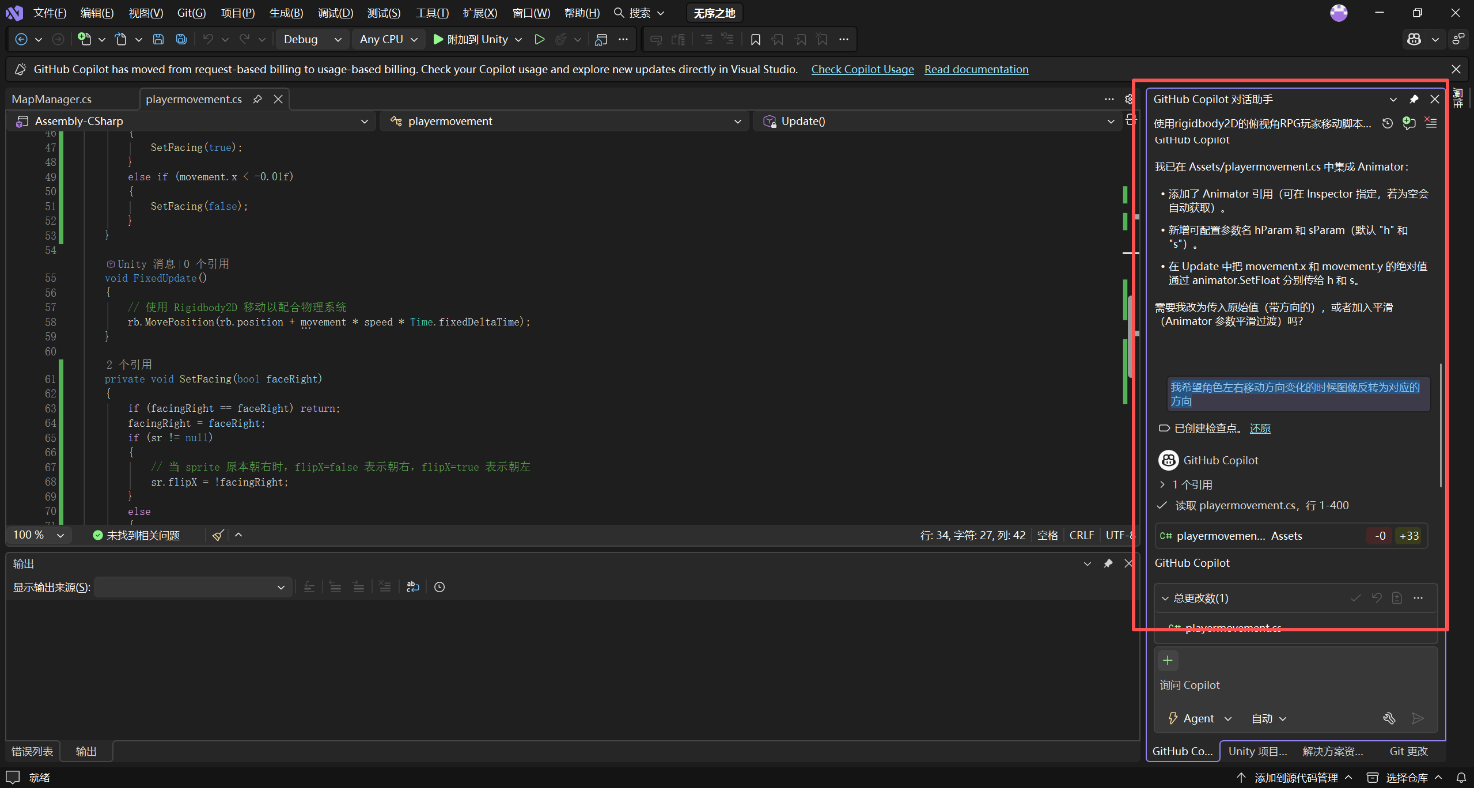This screenshot has width=1474, height=788.
Task: Open the 自动 model selector in Copilot
Action: pos(1268,718)
